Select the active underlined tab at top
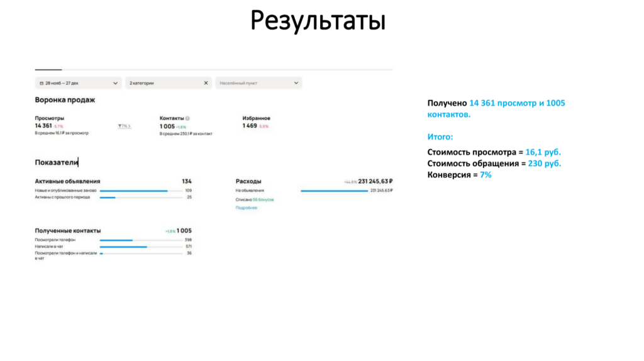Image resolution: width=644 pixels, height=361 pixels. [x=48, y=69]
